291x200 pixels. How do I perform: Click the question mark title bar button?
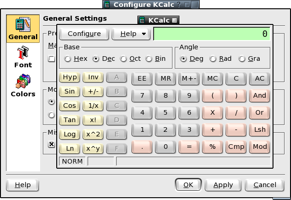pyautogui.click(x=179, y=5)
